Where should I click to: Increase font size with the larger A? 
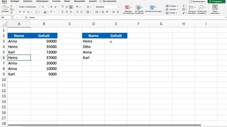tap(51, 7)
